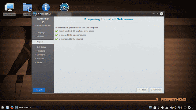Select the User Info step
This screenshot has height=110, width=196.
[x=40, y=59]
